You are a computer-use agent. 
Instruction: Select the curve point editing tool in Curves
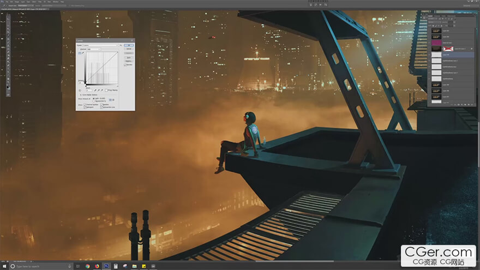coord(79,53)
